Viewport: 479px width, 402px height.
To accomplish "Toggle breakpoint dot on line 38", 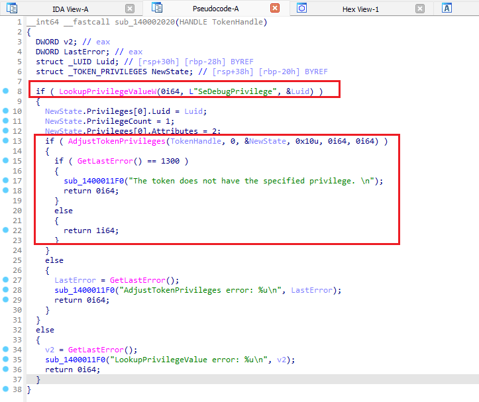I will click(5, 389).
